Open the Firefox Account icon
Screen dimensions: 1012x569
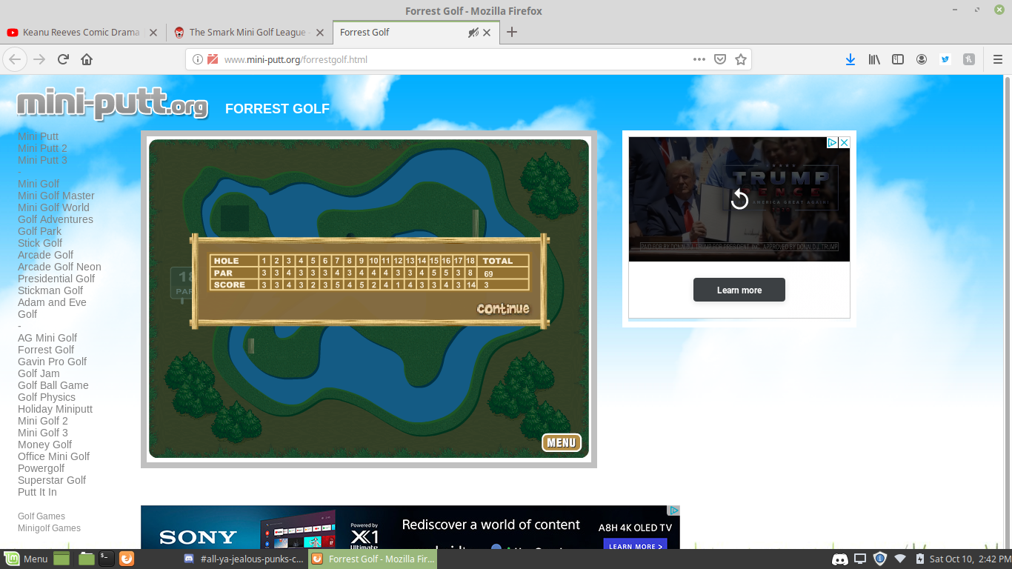click(921, 59)
